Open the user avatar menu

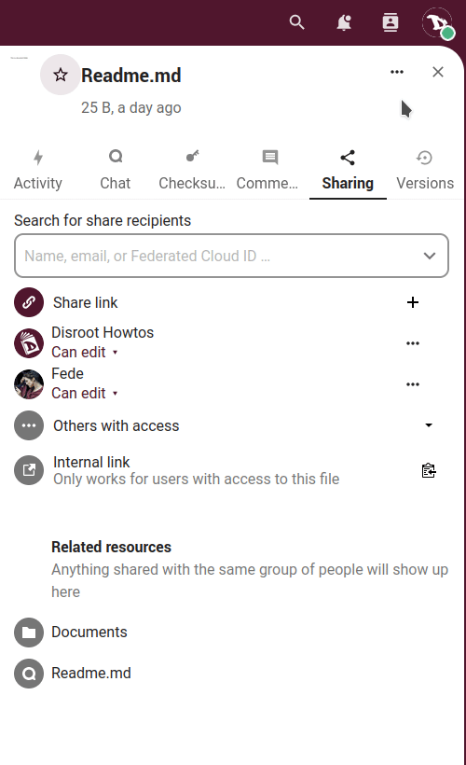pyautogui.click(x=437, y=22)
